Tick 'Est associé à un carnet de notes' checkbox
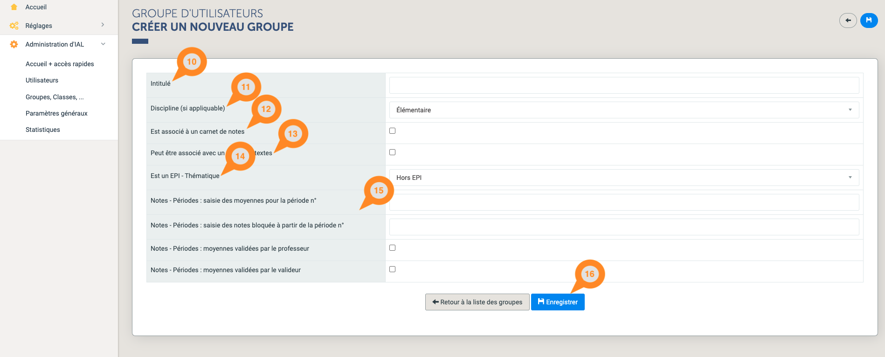 click(x=392, y=131)
